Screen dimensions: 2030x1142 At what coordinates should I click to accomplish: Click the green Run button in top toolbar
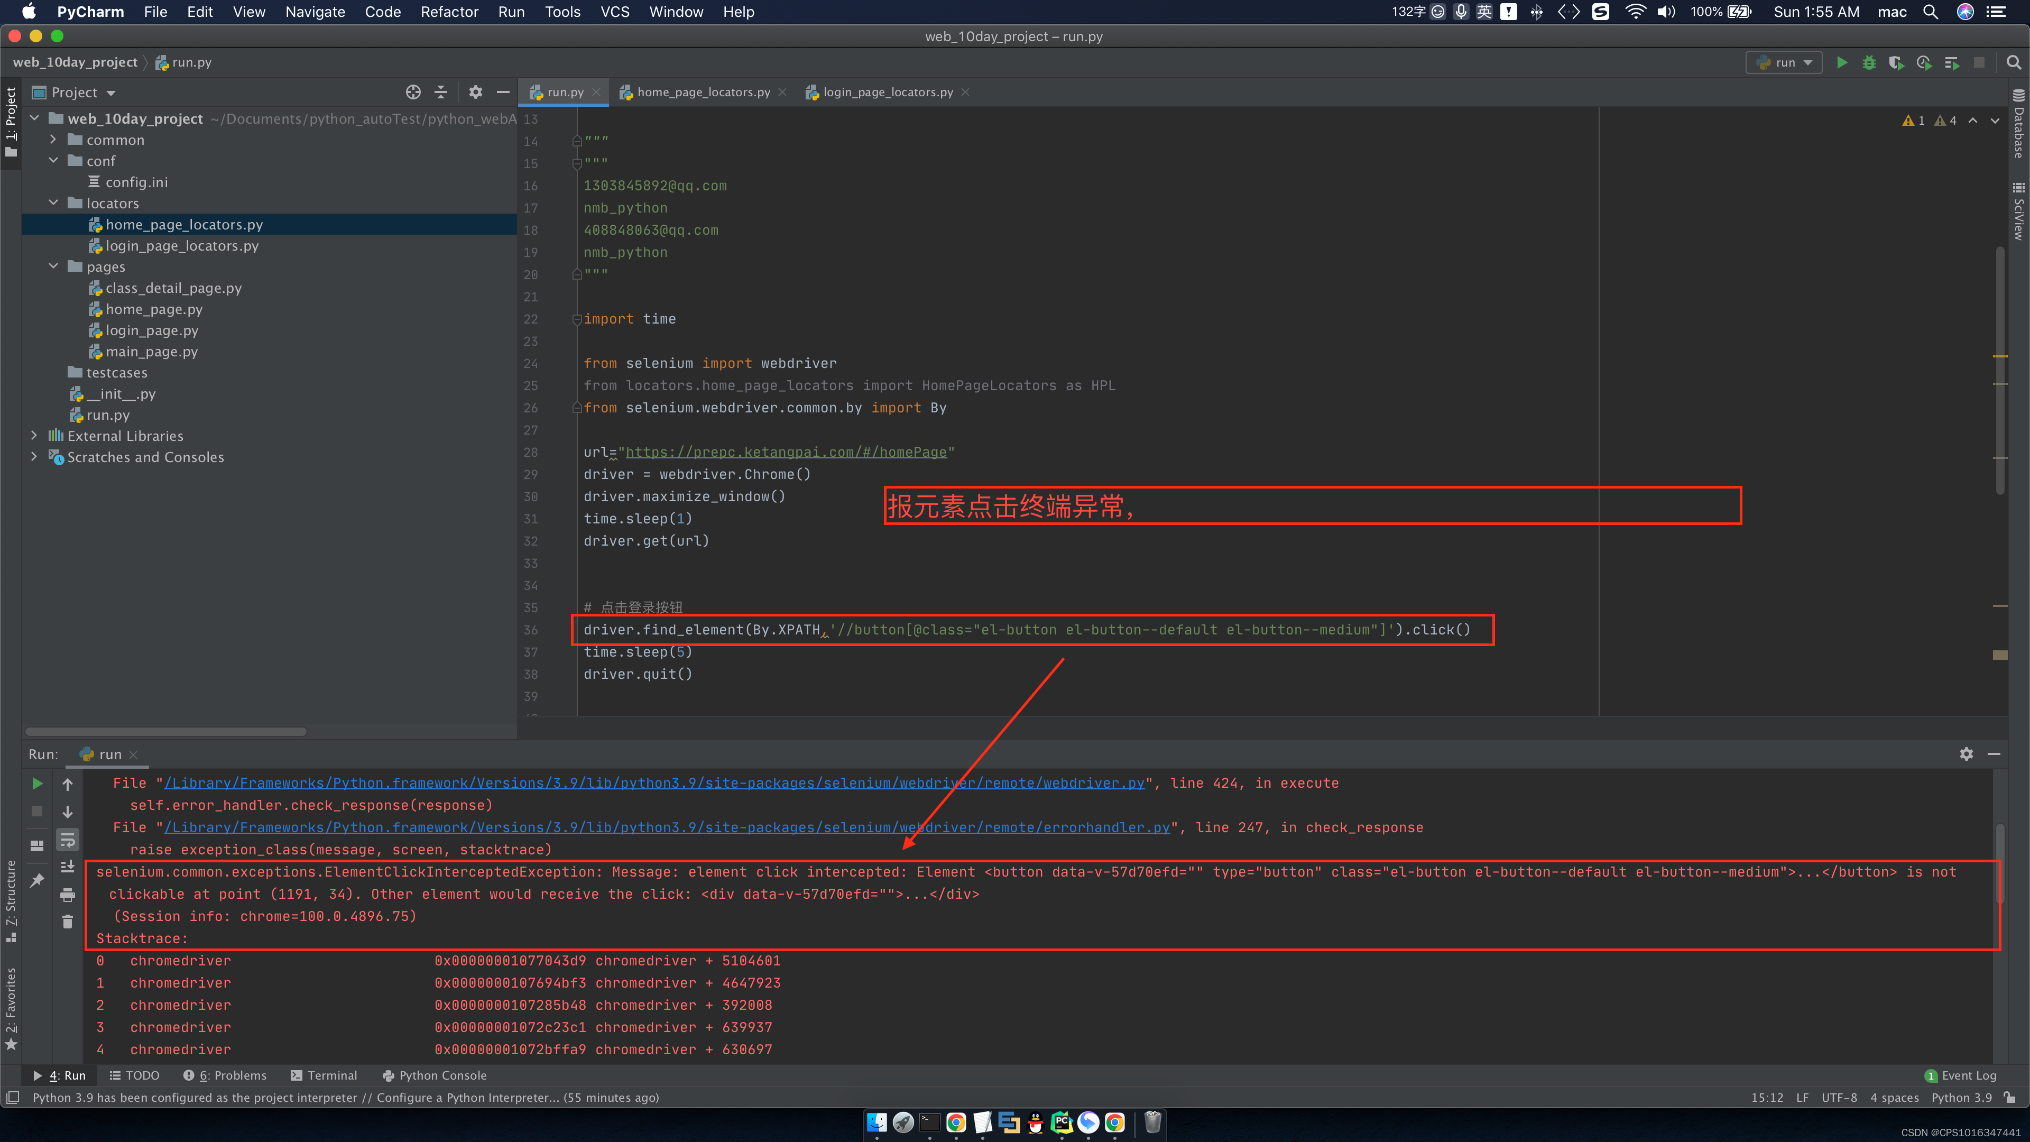tap(1842, 62)
